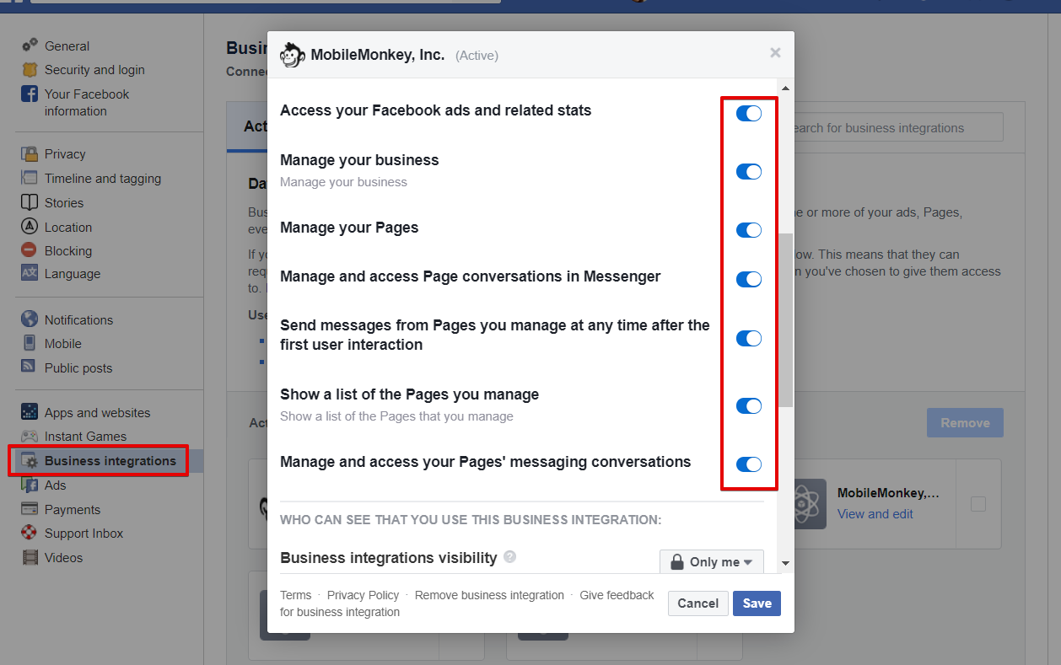Toggle Manage and access your Pages' messaging conversations
Screen dimensions: 1061x665
coord(749,464)
